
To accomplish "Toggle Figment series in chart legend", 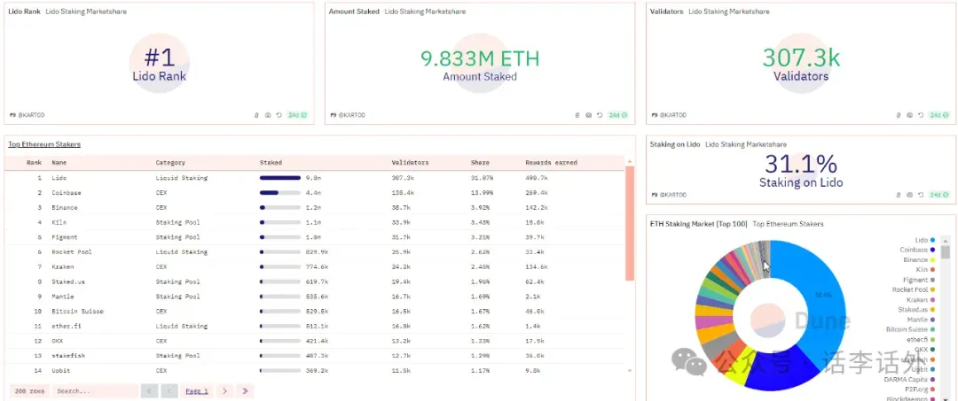I will coord(920,280).
